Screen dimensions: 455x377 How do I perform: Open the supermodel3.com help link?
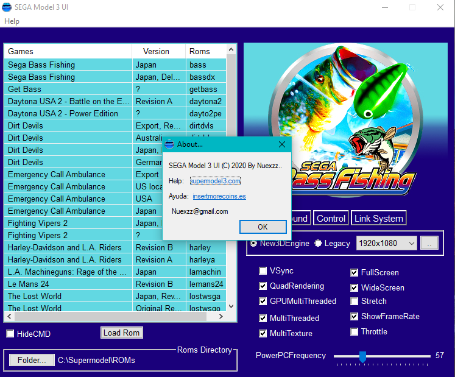click(215, 181)
